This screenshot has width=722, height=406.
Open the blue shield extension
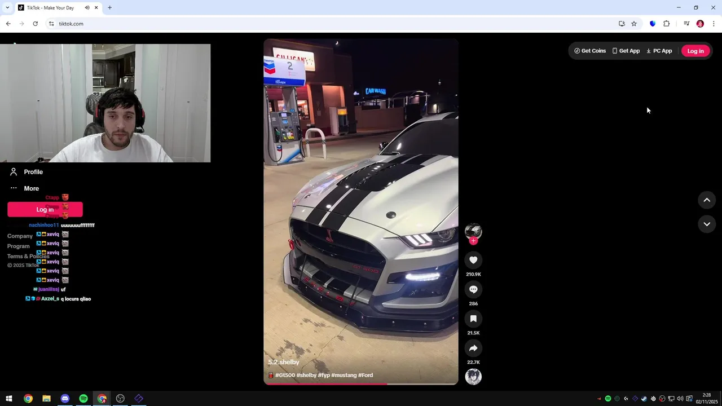coord(653,24)
